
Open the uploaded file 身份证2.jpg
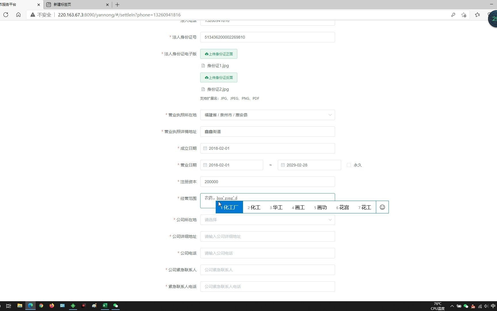click(x=218, y=89)
